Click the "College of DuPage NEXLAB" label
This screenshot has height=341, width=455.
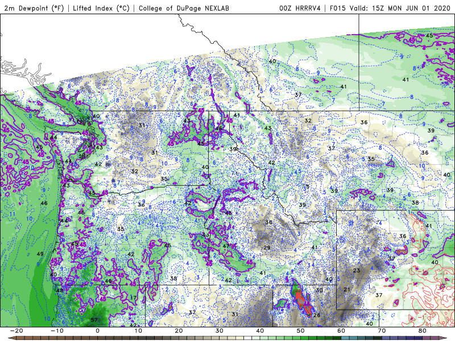click(x=184, y=8)
